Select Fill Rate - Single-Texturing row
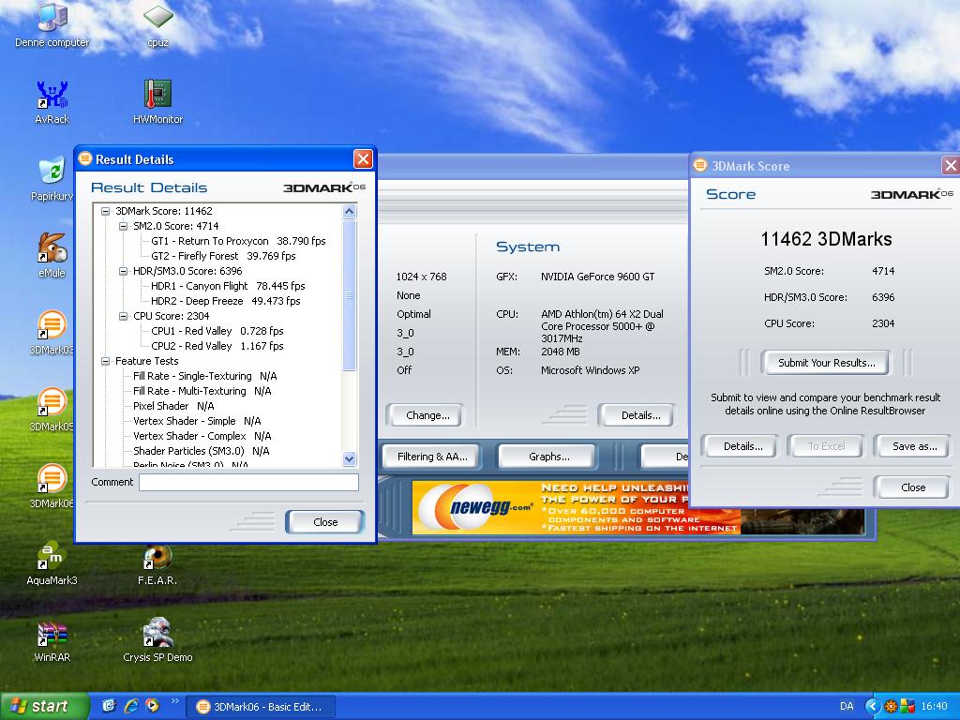This screenshot has height=720, width=960. [x=205, y=376]
